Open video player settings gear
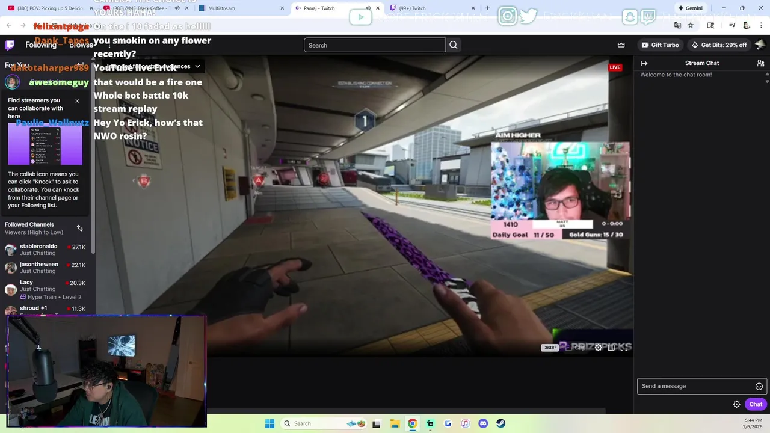This screenshot has height=433, width=770. click(x=598, y=348)
